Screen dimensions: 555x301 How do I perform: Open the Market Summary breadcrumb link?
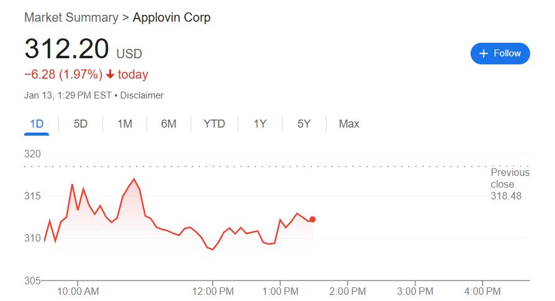[71, 17]
